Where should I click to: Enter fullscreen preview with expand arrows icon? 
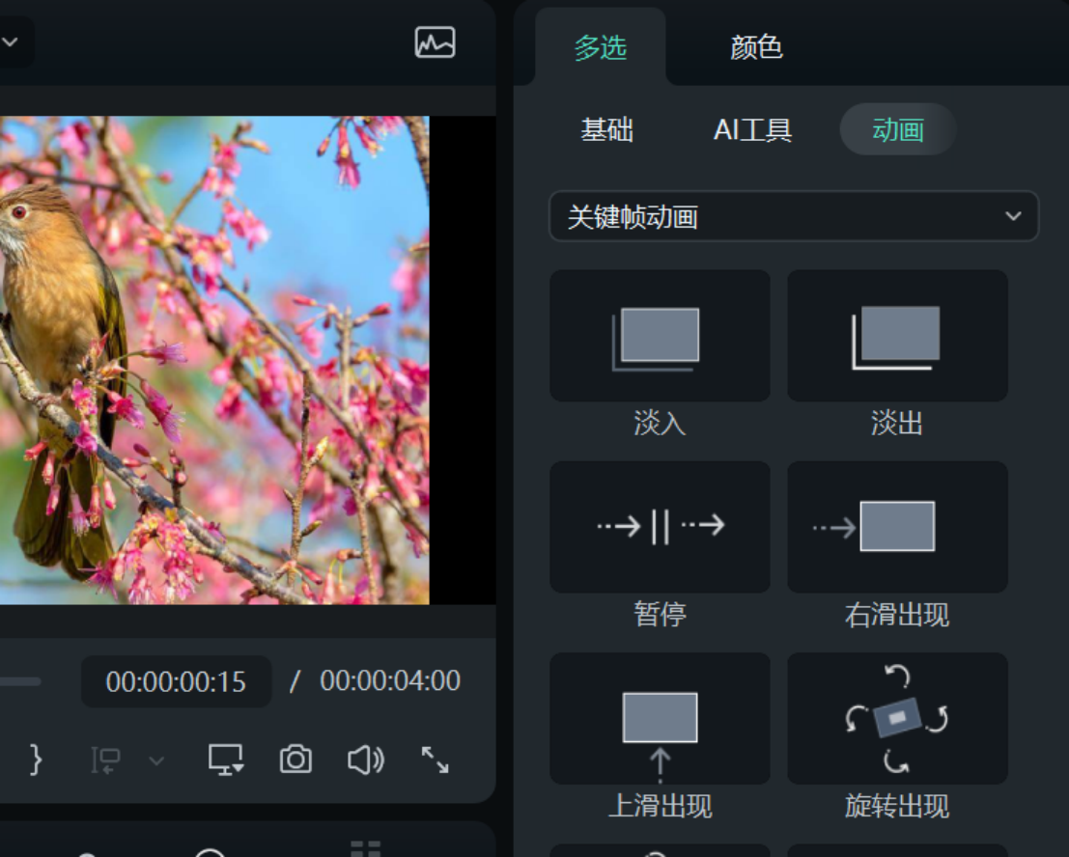coord(437,760)
